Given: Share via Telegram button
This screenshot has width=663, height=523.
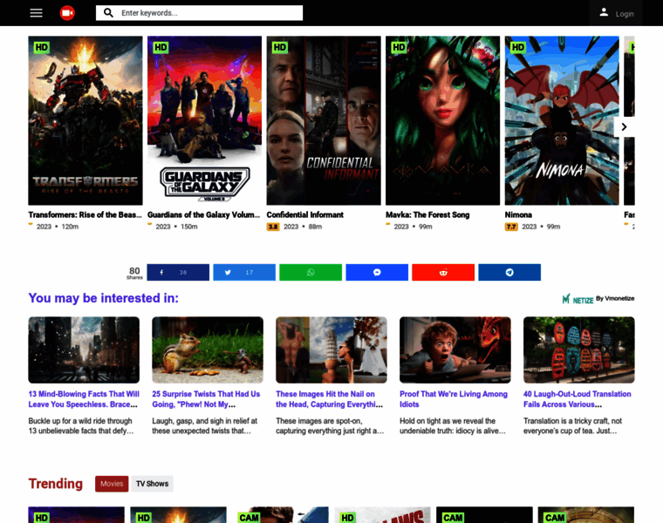Looking at the screenshot, I should 509,273.
